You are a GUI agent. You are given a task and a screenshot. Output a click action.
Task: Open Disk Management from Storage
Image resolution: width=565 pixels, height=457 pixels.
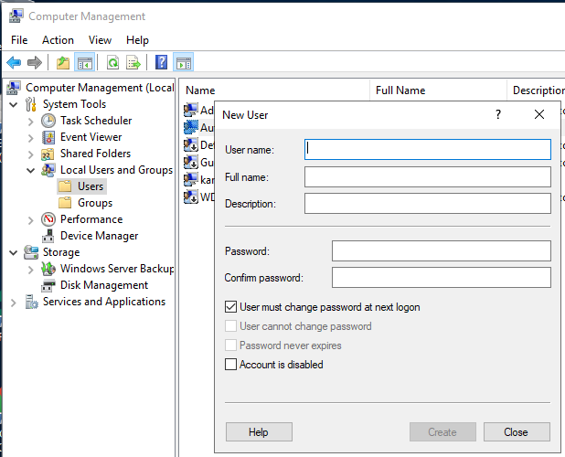pyautogui.click(x=102, y=285)
